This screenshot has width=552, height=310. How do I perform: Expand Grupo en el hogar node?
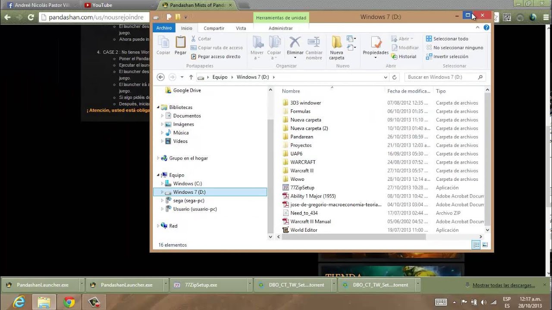click(x=158, y=158)
